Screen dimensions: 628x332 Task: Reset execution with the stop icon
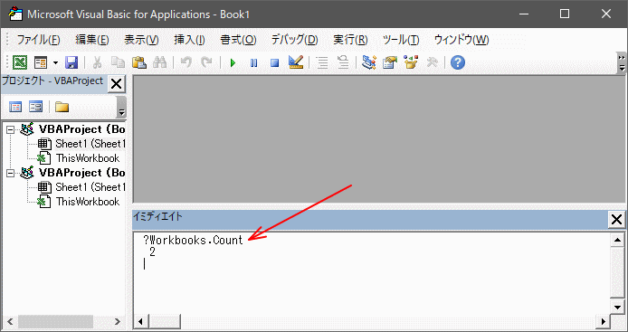pos(274,63)
